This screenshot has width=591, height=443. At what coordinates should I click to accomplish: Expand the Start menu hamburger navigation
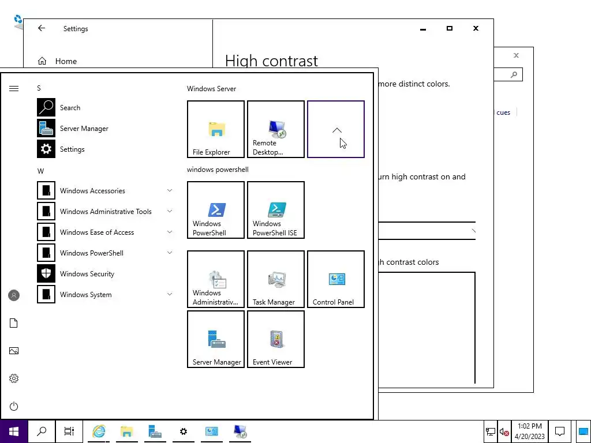(14, 88)
